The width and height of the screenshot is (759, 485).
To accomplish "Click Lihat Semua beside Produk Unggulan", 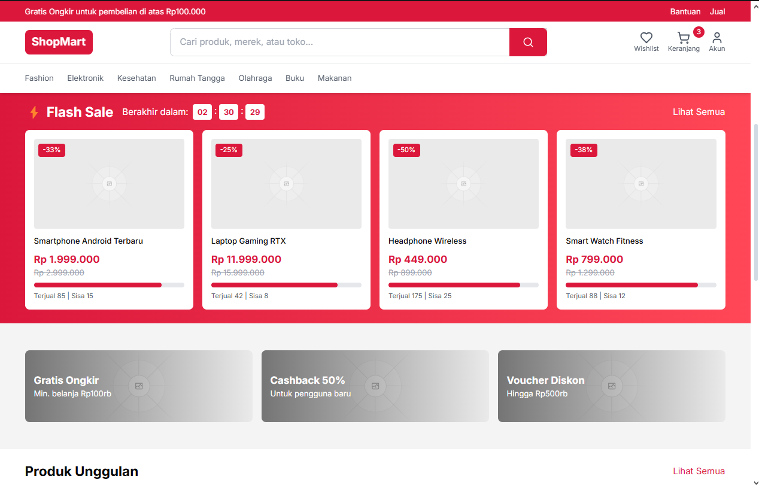I will [699, 471].
